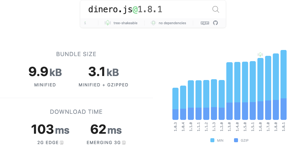
Task: Select the 1.1.3 version bar
Action: tap(214, 100)
